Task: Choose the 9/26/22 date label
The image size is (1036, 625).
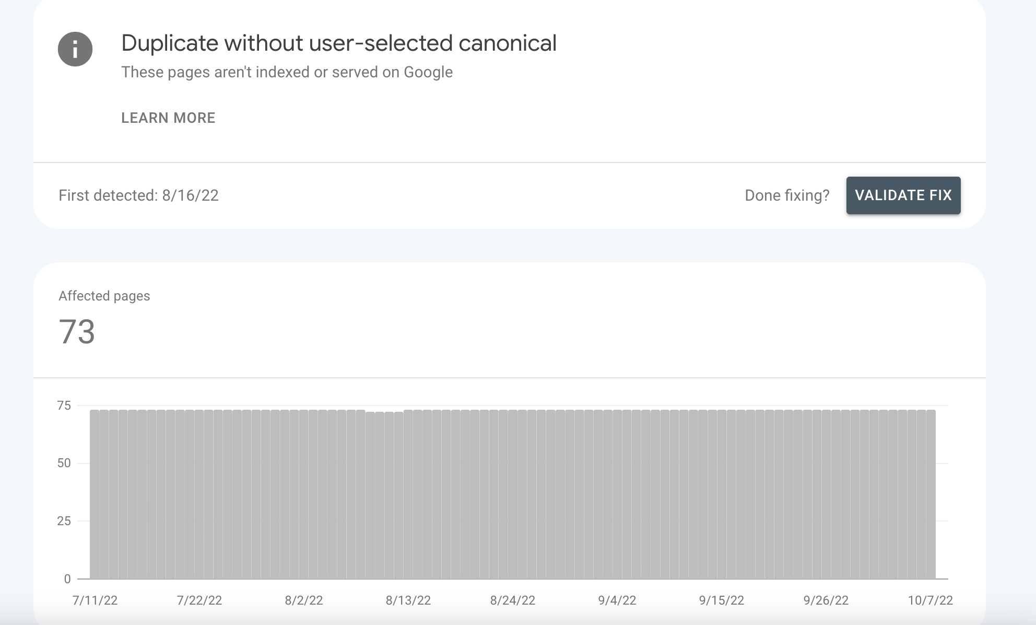Action: coord(826,600)
